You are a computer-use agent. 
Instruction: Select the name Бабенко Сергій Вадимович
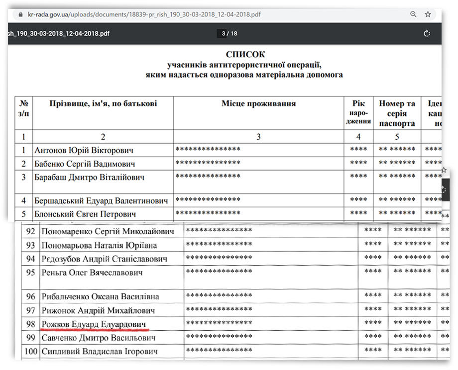tap(85, 164)
